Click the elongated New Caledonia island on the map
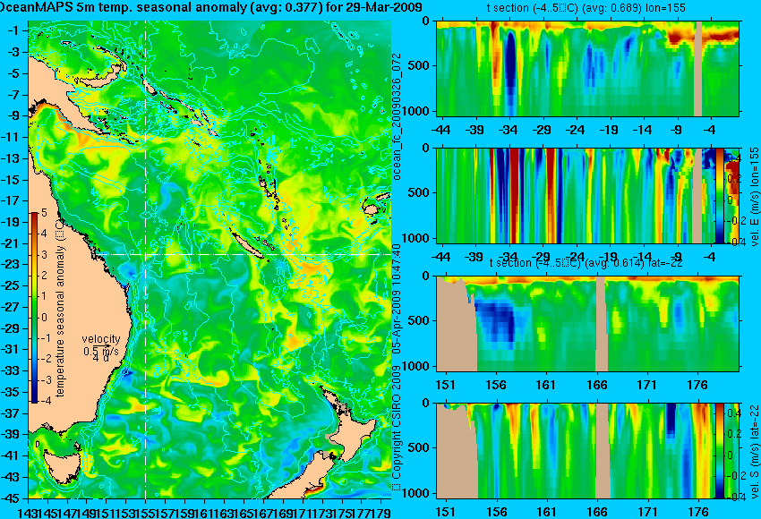Viewport: 761px width, 519px height. 248,243
